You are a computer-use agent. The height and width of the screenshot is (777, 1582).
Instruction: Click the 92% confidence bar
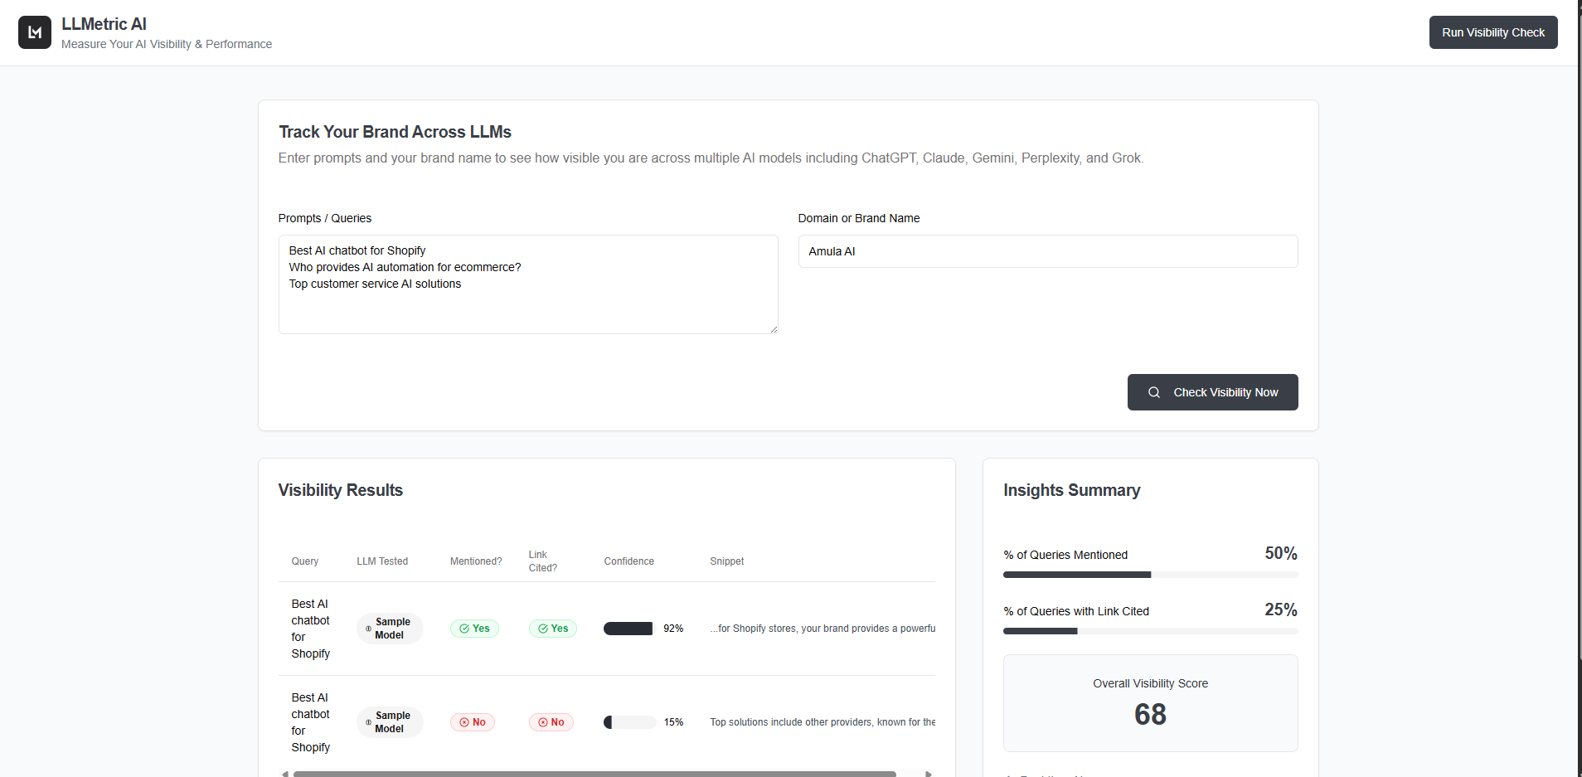tap(629, 629)
